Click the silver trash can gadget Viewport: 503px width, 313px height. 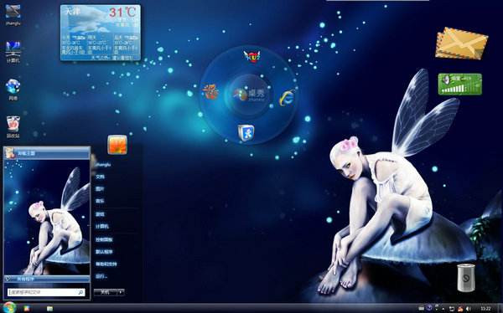click(x=466, y=278)
